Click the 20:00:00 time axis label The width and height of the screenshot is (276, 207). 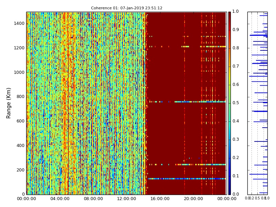click(193, 199)
